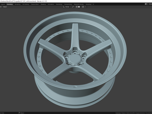Switch to the UV Editing workspace
Screen dimensions: 152x114
tap(26, 4)
